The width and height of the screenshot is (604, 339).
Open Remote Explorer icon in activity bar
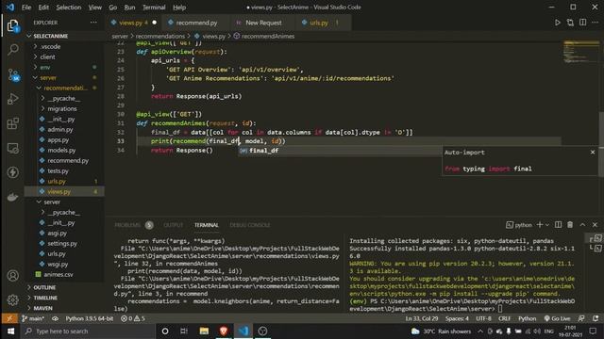pos(12,148)
